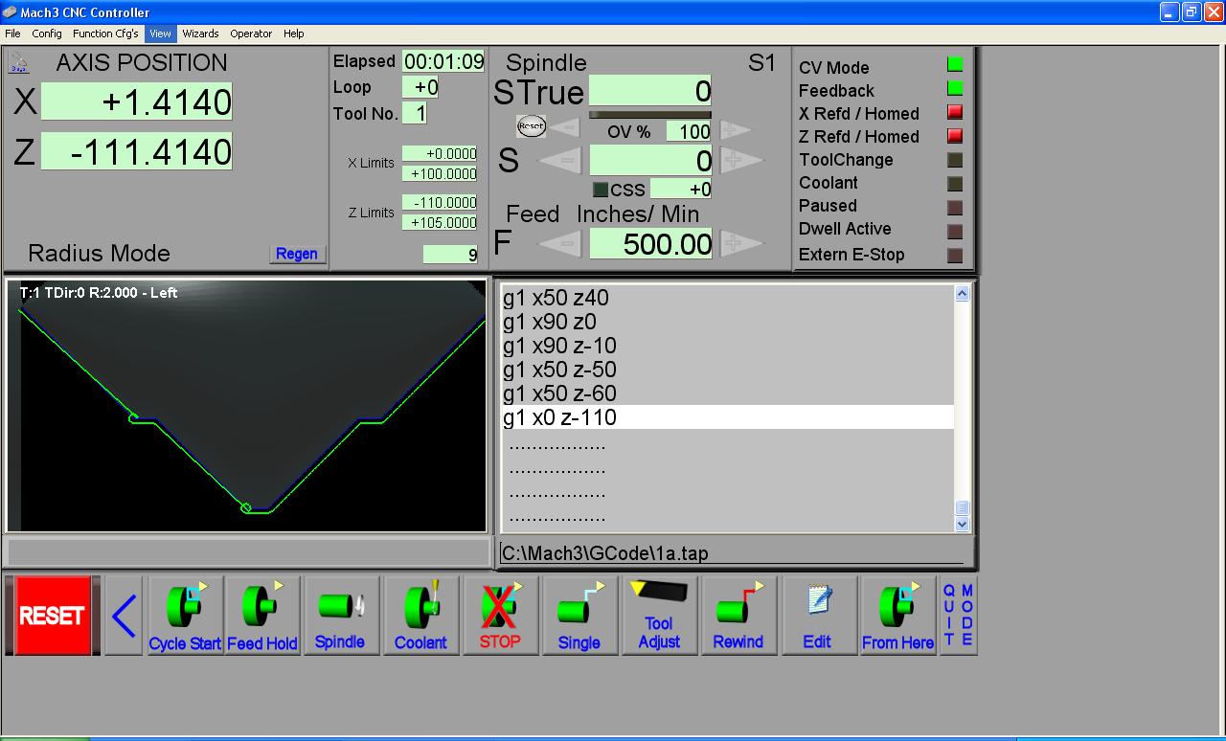
Task: Click the Regen button
Action: (x=297, y=254)
